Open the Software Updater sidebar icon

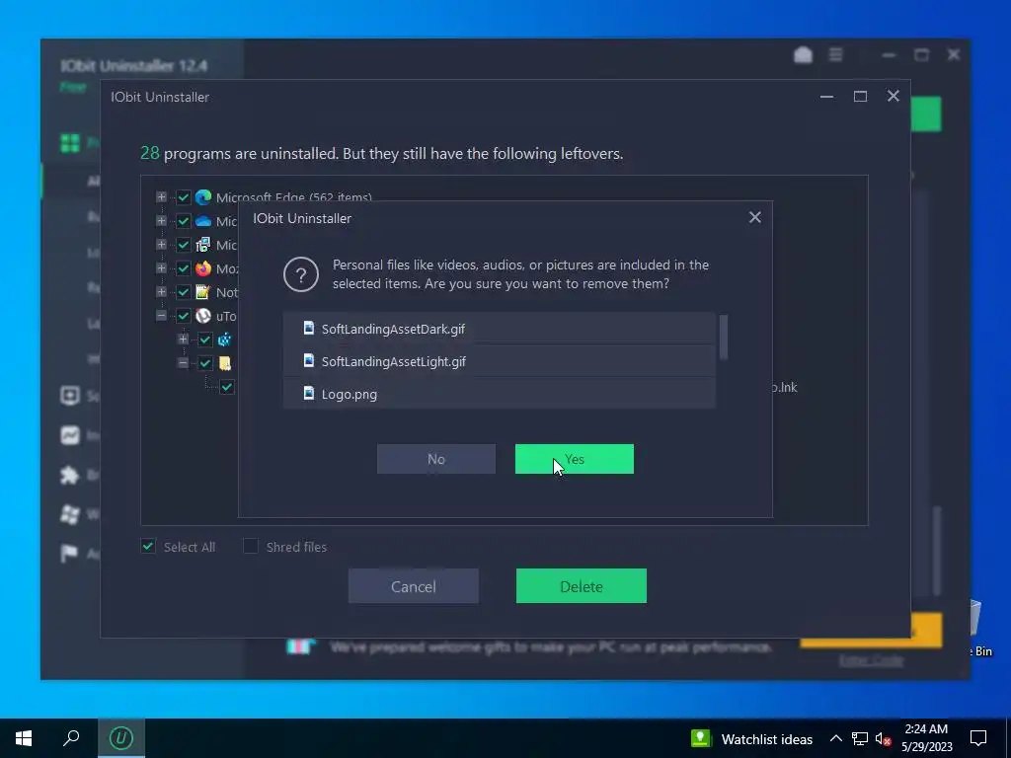tap(70, 395)
